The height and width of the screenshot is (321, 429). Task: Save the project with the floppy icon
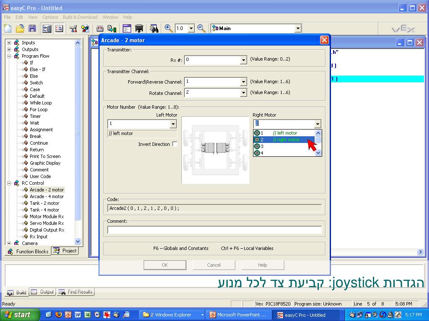(x=32, y=28)
